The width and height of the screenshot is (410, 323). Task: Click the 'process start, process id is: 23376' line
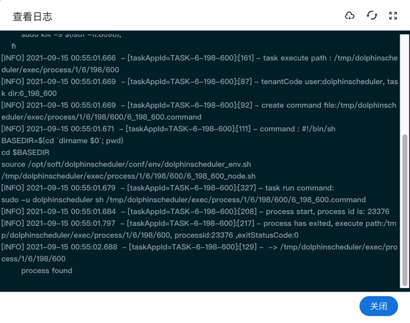tap(195, 212)
